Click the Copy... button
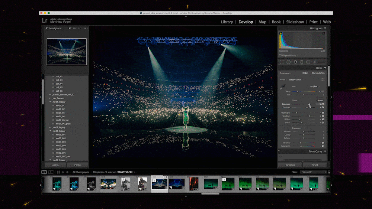 pos(55,165)
